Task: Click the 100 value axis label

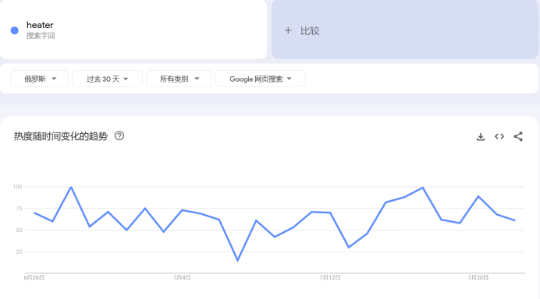Action: 18,187
